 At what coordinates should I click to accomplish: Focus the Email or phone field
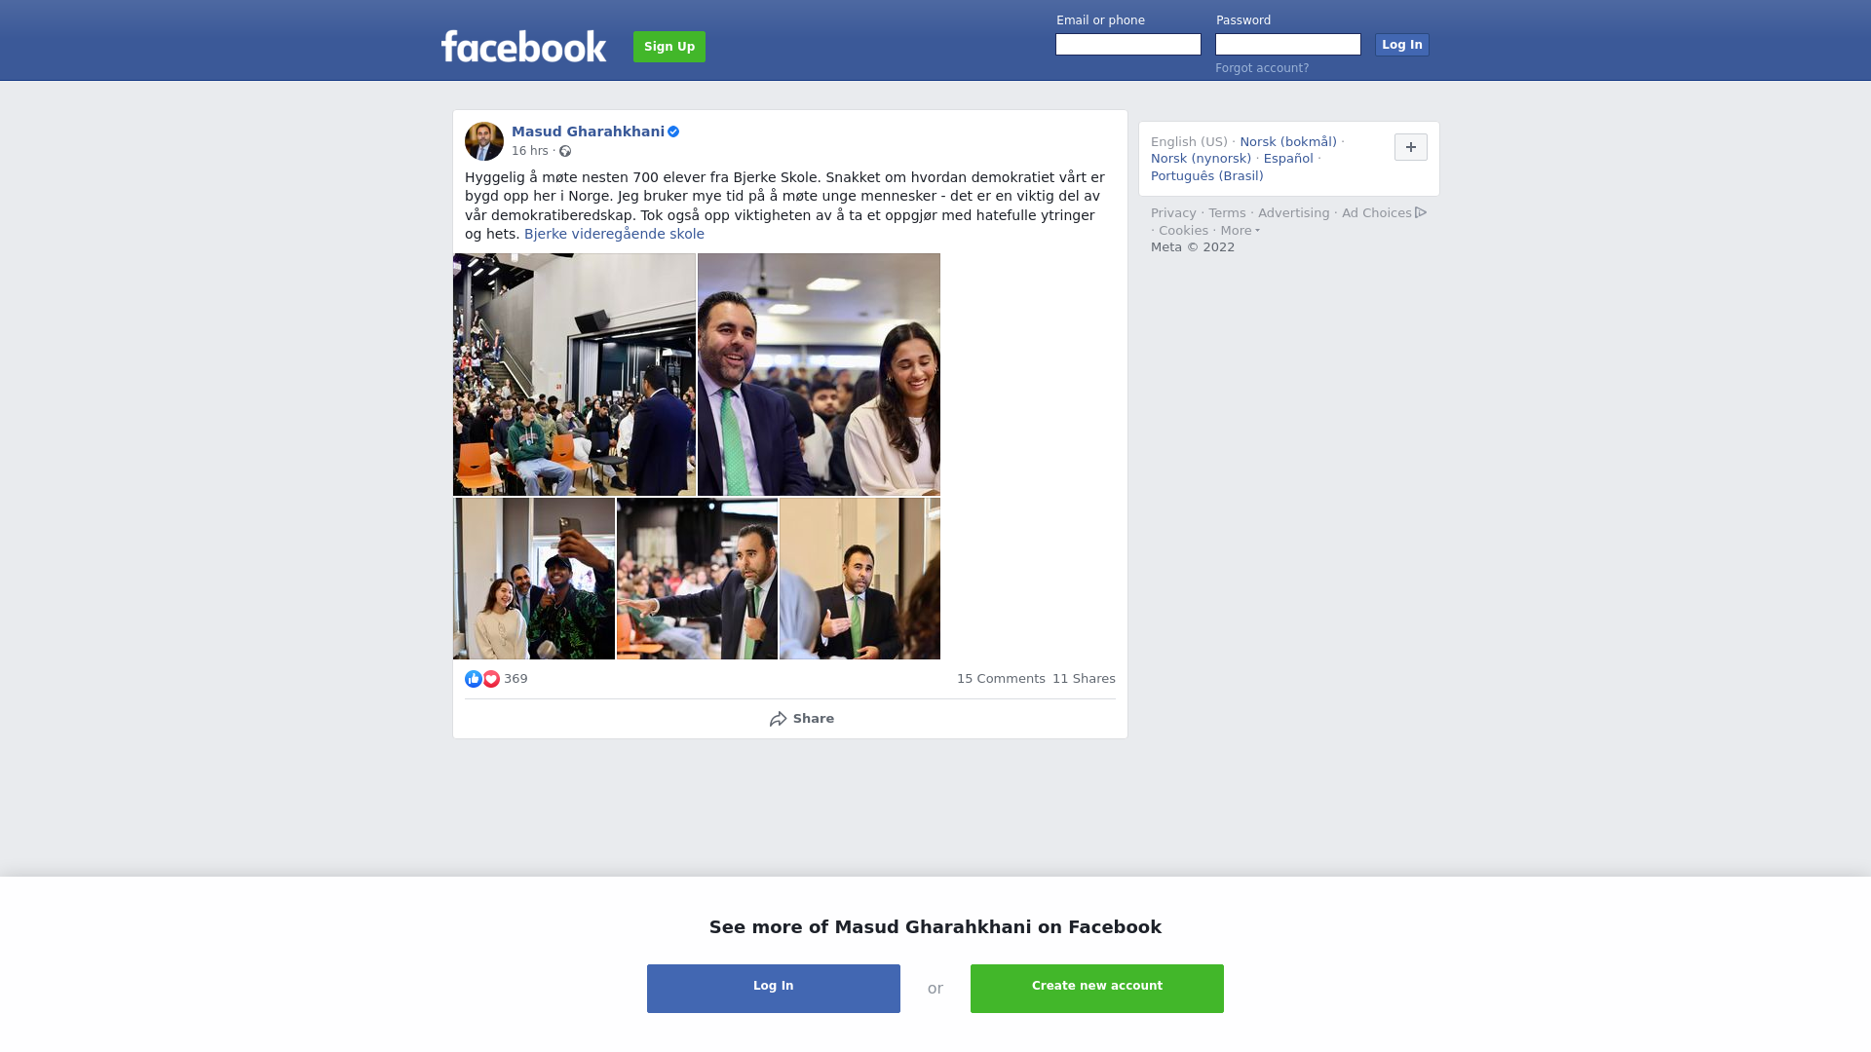pos(1128,45)
